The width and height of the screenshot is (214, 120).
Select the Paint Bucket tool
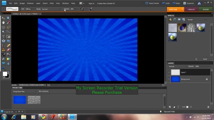coord(3,59)
